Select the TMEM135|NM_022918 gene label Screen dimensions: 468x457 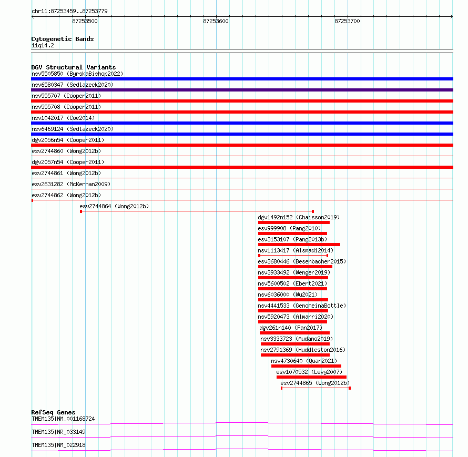point(58,445)
